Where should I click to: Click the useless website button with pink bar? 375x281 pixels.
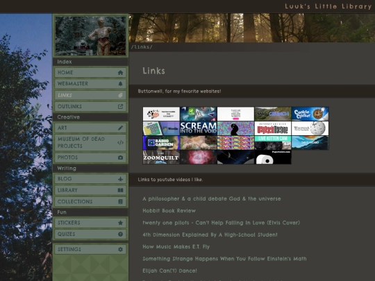tap(236, 114)
